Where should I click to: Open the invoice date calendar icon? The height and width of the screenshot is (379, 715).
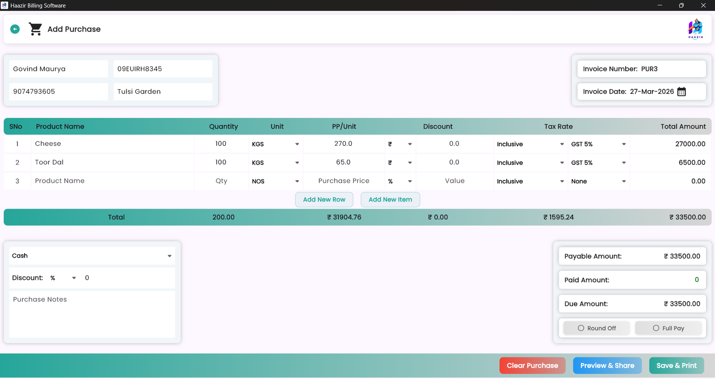point(681,91)
